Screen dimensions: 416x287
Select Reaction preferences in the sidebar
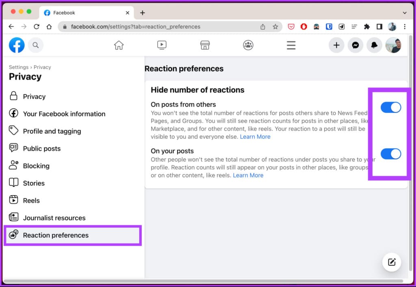pos(72,235)
